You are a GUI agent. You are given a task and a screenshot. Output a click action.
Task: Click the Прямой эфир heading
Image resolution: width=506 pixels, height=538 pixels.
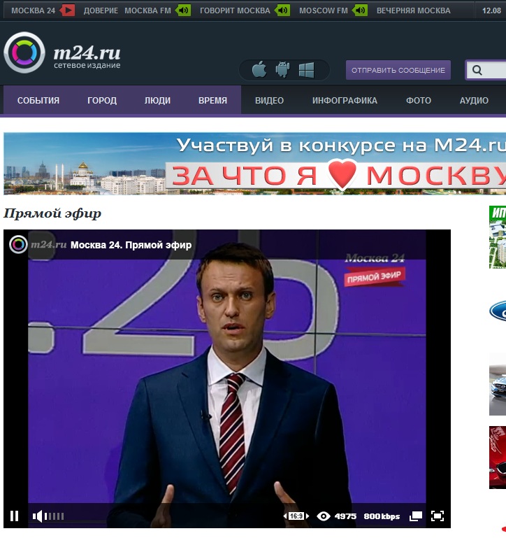[52, 213]
